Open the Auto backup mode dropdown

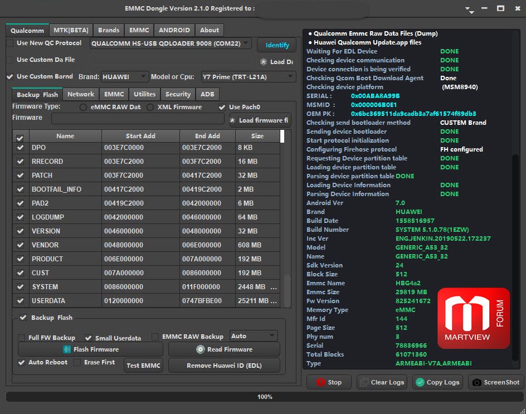pyautogui.click(x=254, y=336)
